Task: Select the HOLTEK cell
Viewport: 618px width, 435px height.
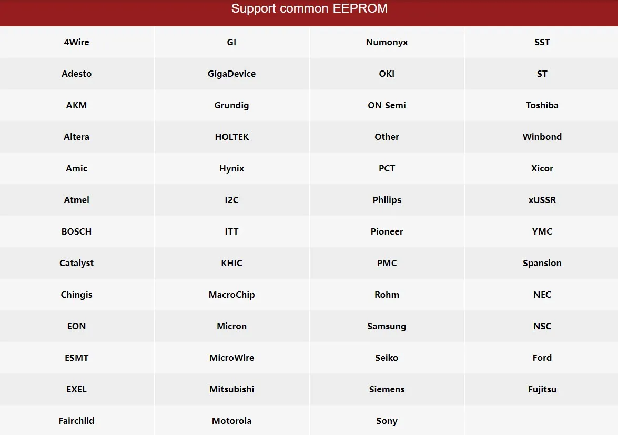Action: [231, 137]
